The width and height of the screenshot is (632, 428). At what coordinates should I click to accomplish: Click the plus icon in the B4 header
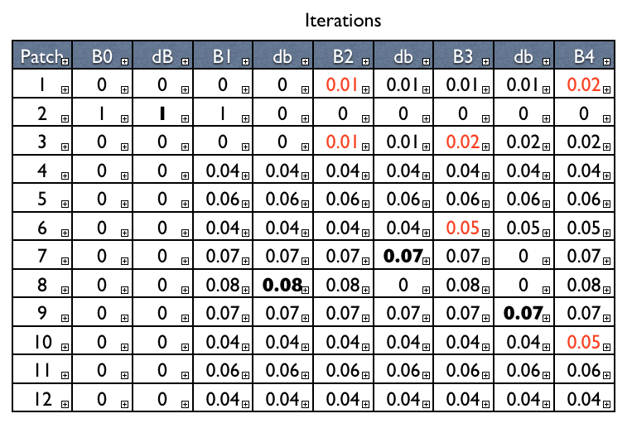click(x=606, y=60)
